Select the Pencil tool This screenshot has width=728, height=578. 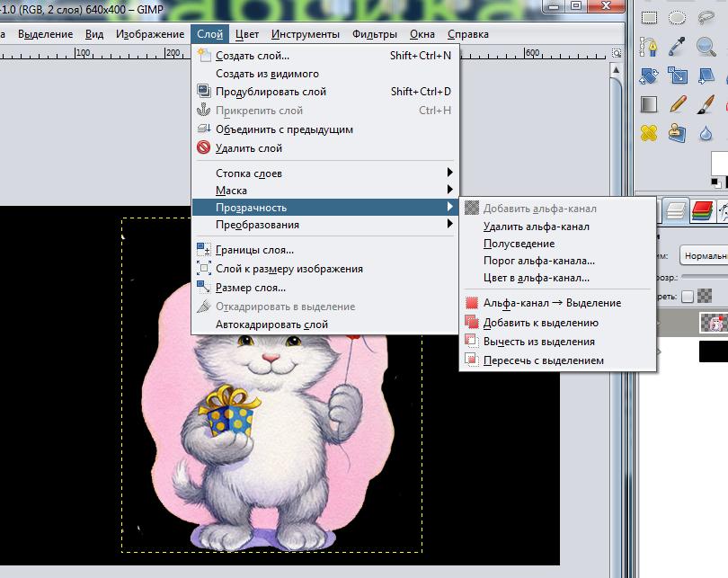coord(678,104)
